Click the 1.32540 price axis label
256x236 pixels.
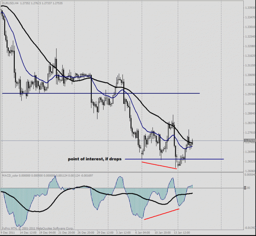(x=250, y=36)
